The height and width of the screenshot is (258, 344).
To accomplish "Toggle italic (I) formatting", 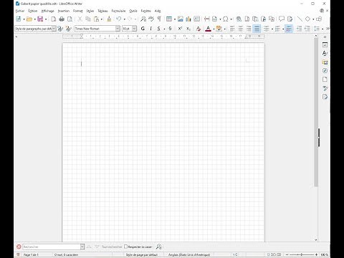I will [150, 29].
